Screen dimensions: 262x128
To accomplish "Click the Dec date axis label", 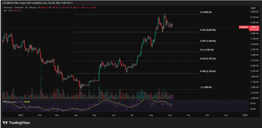I will 226,115.
